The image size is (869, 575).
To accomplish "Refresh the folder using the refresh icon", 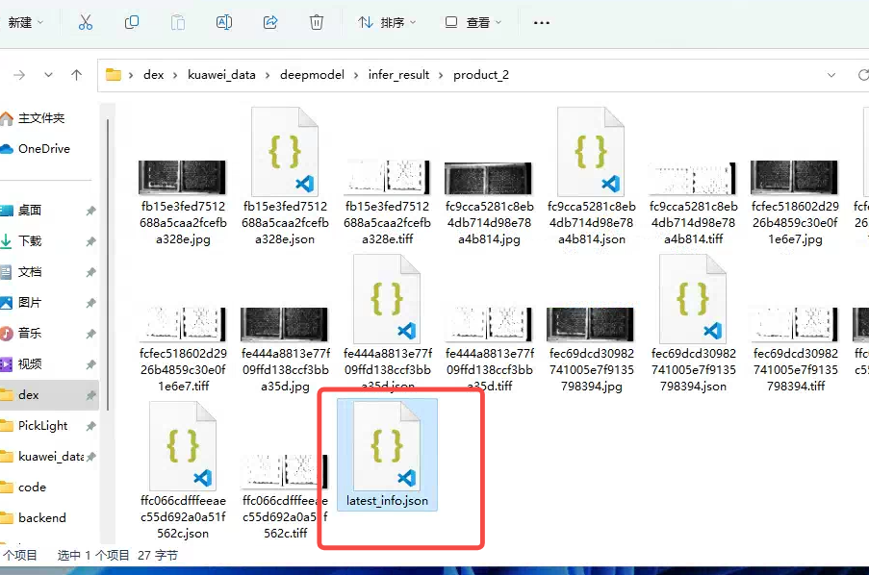I will (863, 75).
